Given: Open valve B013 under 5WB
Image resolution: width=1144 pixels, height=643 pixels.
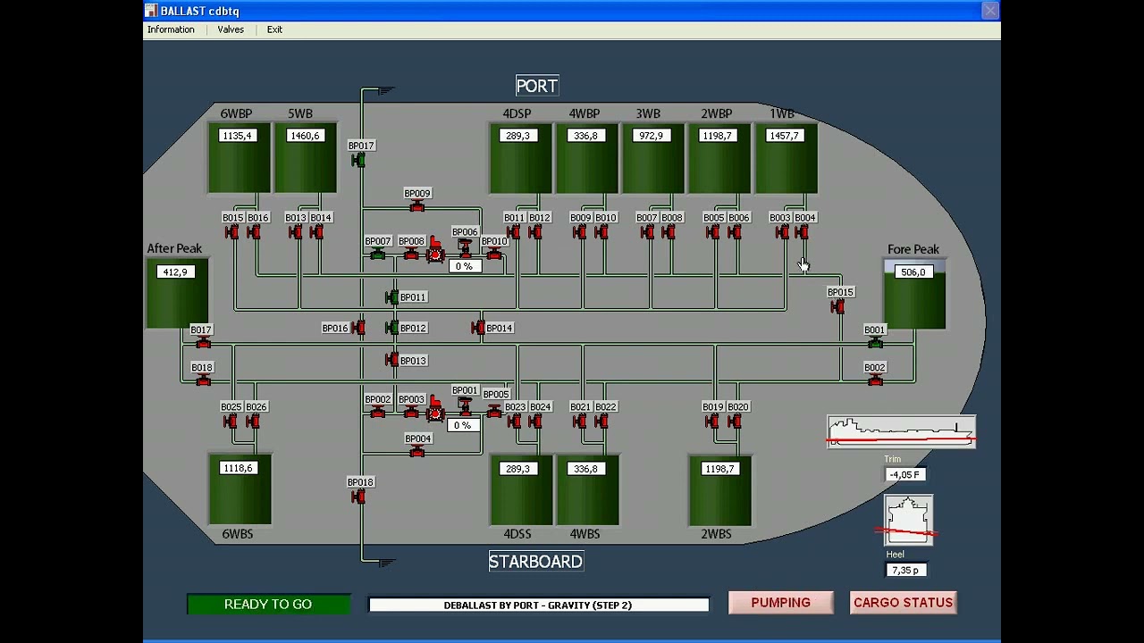Looking at the screenshot, I should pos(295,232).
